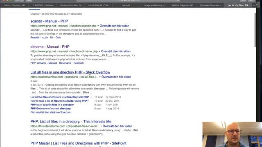Click the page vertical scrollbar thumb
Screen dimensions: 262x147
coord(255,30)
